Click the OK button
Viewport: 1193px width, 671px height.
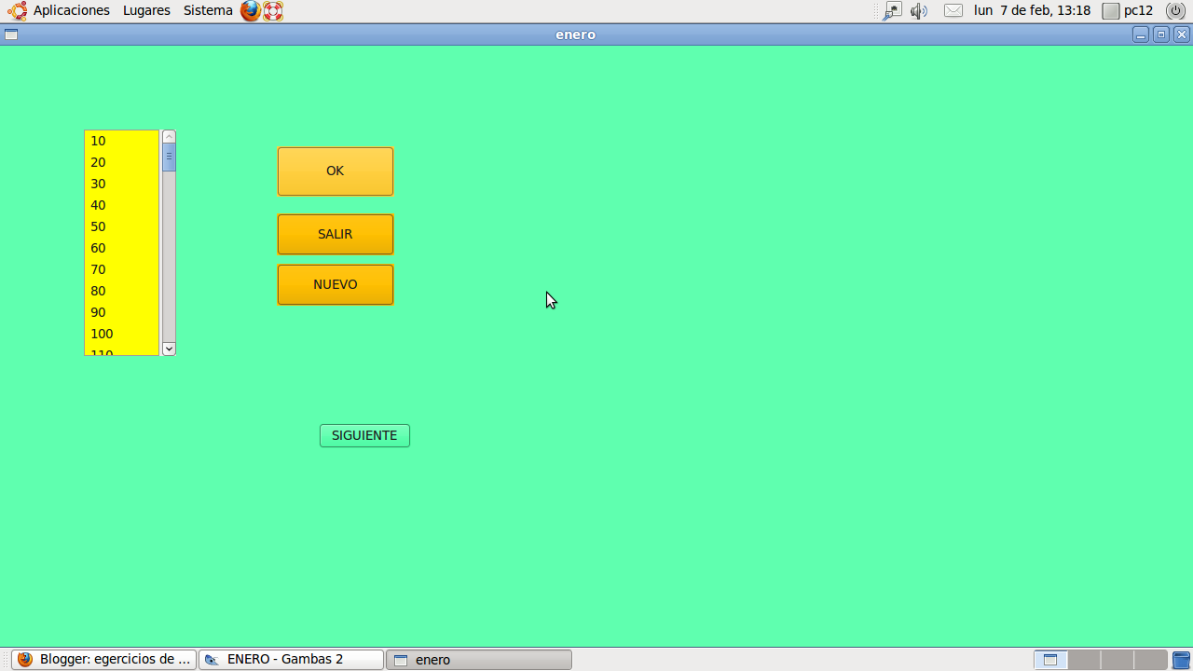(x=336, y=171)
